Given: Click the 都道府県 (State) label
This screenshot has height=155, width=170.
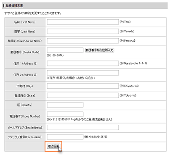Looking at the screenshot, I should [x=25, y=95].
